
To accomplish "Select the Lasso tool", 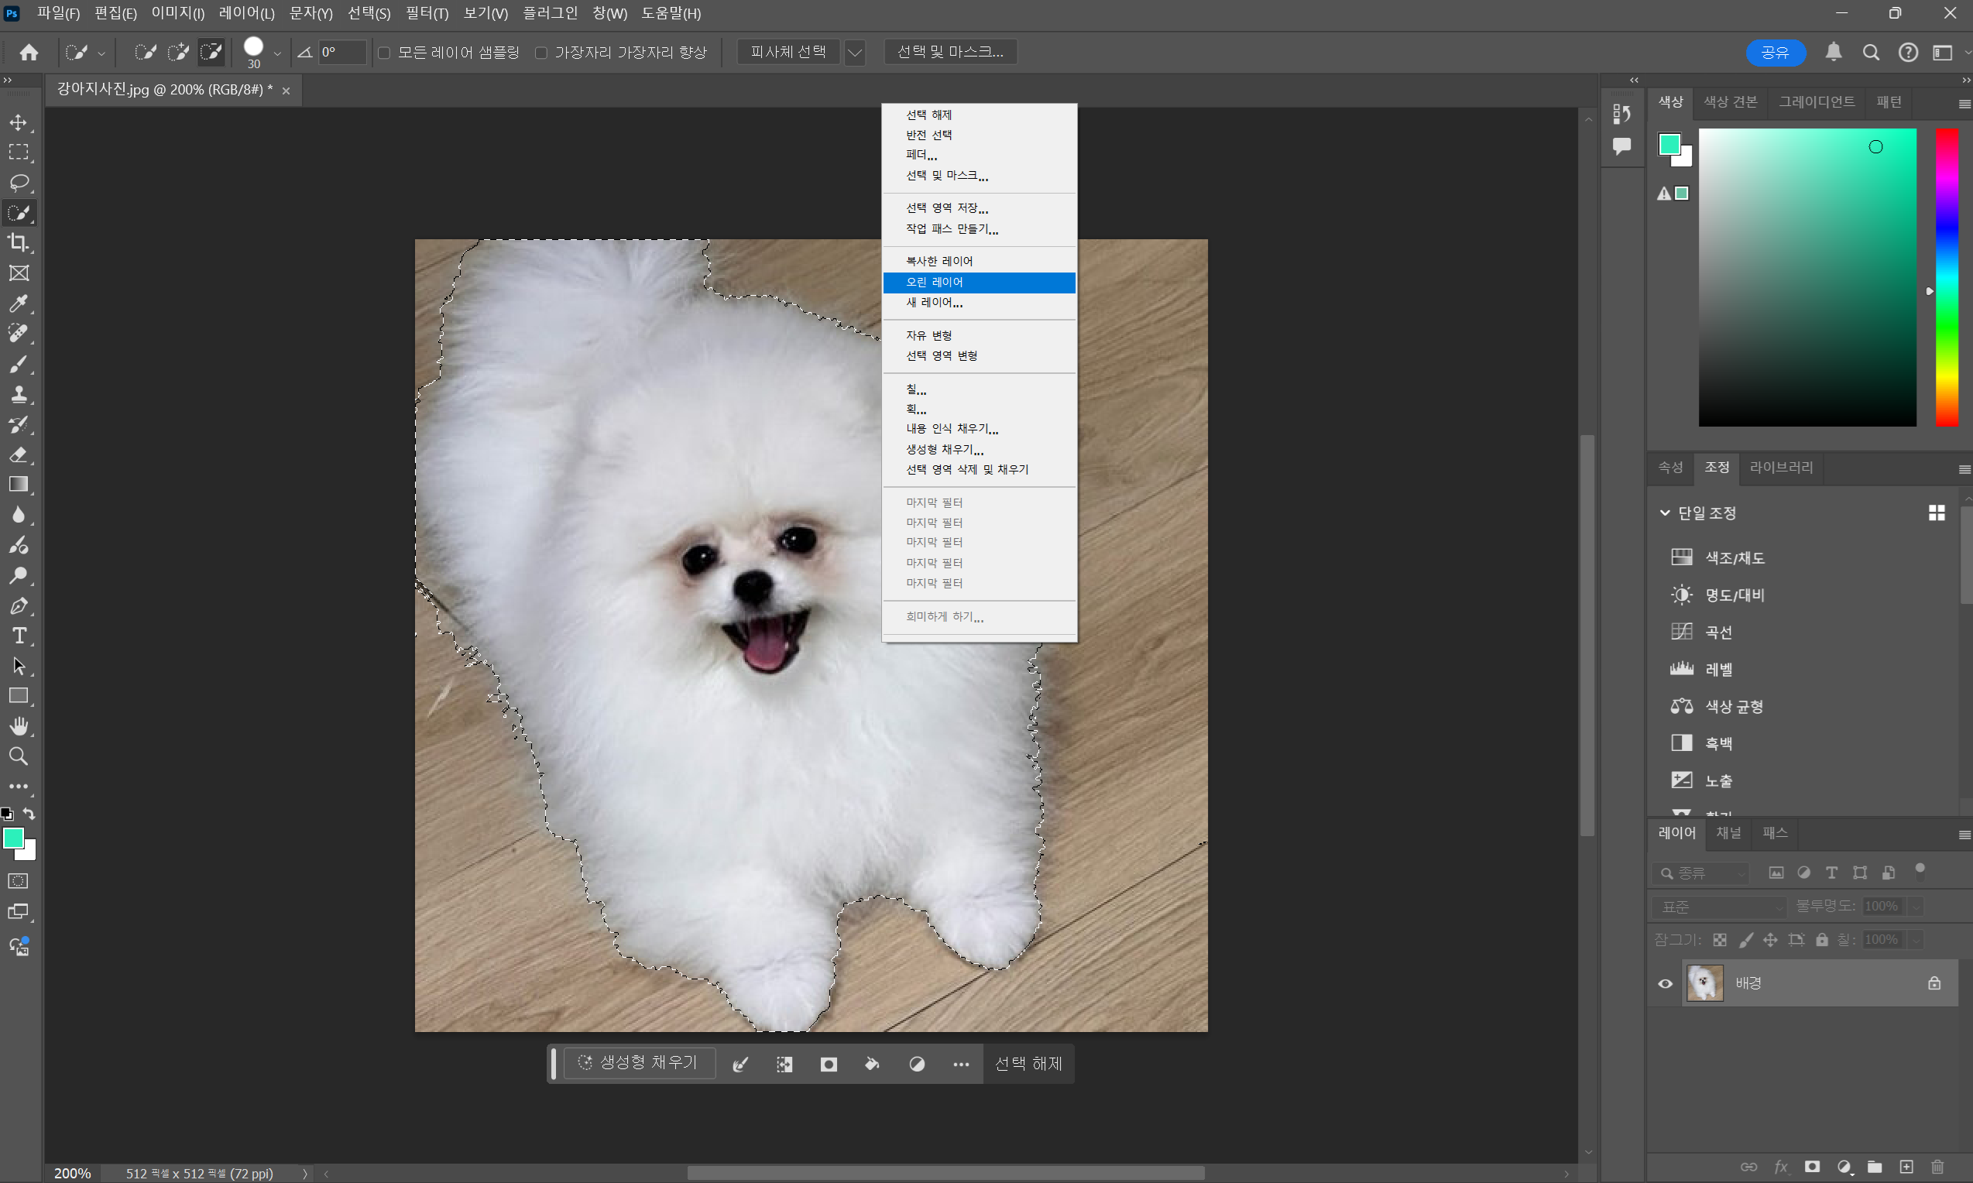I will pos(19,183).
